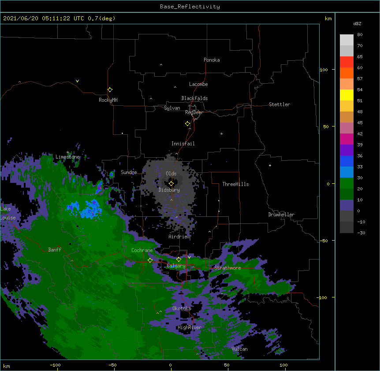Pick the dark green 10-20 dBZ swatch
The width and height of the screenshot is (380, 371).
tap(346, 194)
